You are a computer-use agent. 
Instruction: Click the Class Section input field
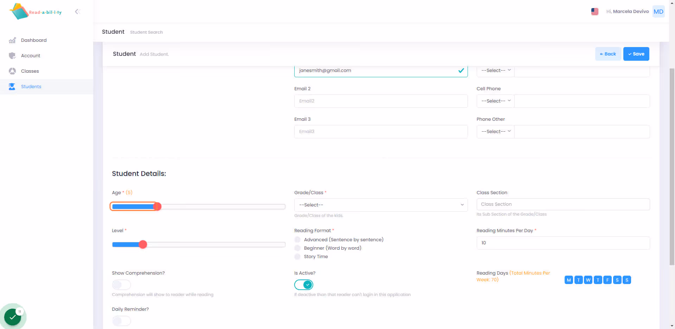pyautogui.click(x=563, y=204)
